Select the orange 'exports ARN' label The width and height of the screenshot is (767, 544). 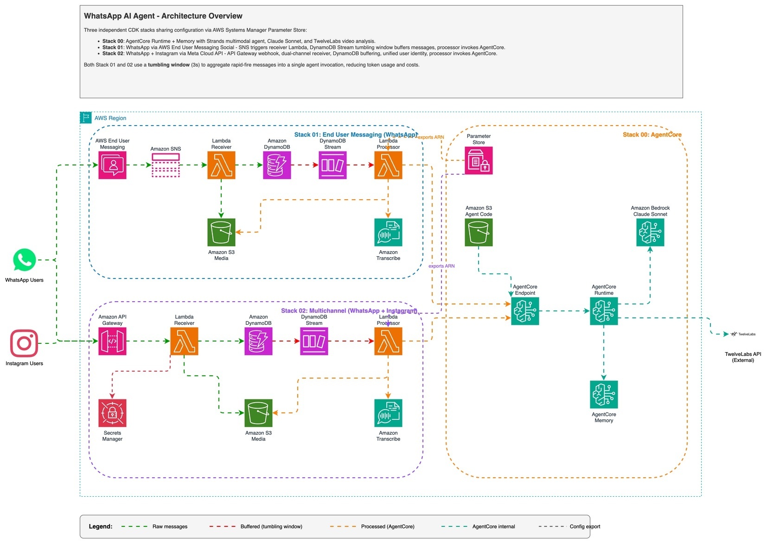pyautogui.click(x=431, y=137)
